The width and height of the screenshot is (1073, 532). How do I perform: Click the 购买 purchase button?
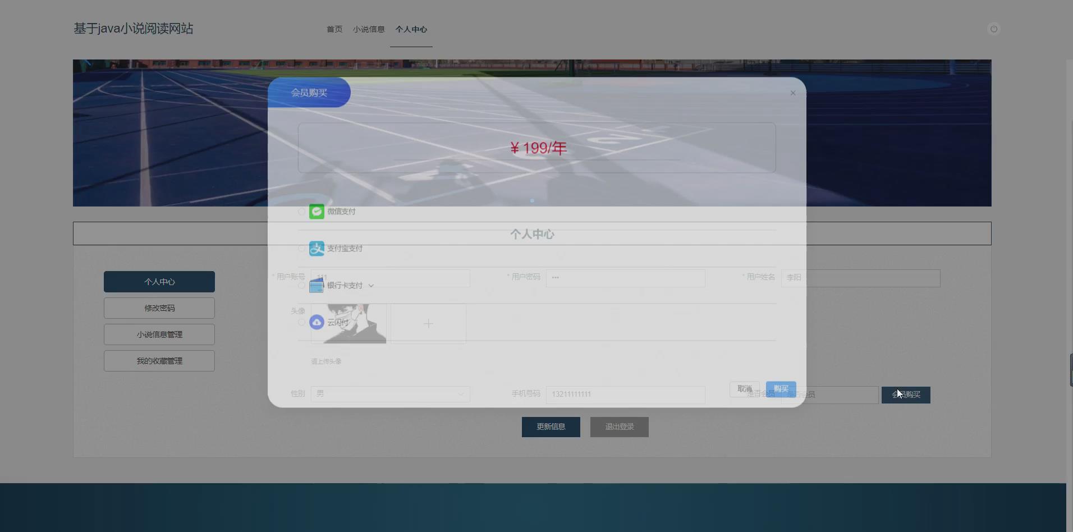781,388
